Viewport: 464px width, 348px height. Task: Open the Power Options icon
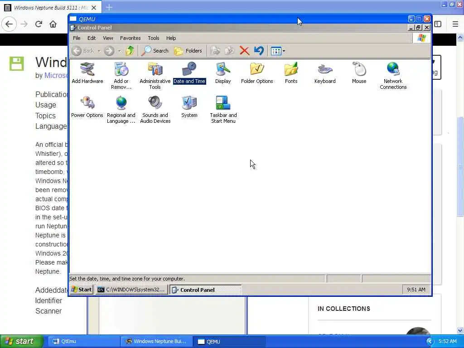point(87,107)
